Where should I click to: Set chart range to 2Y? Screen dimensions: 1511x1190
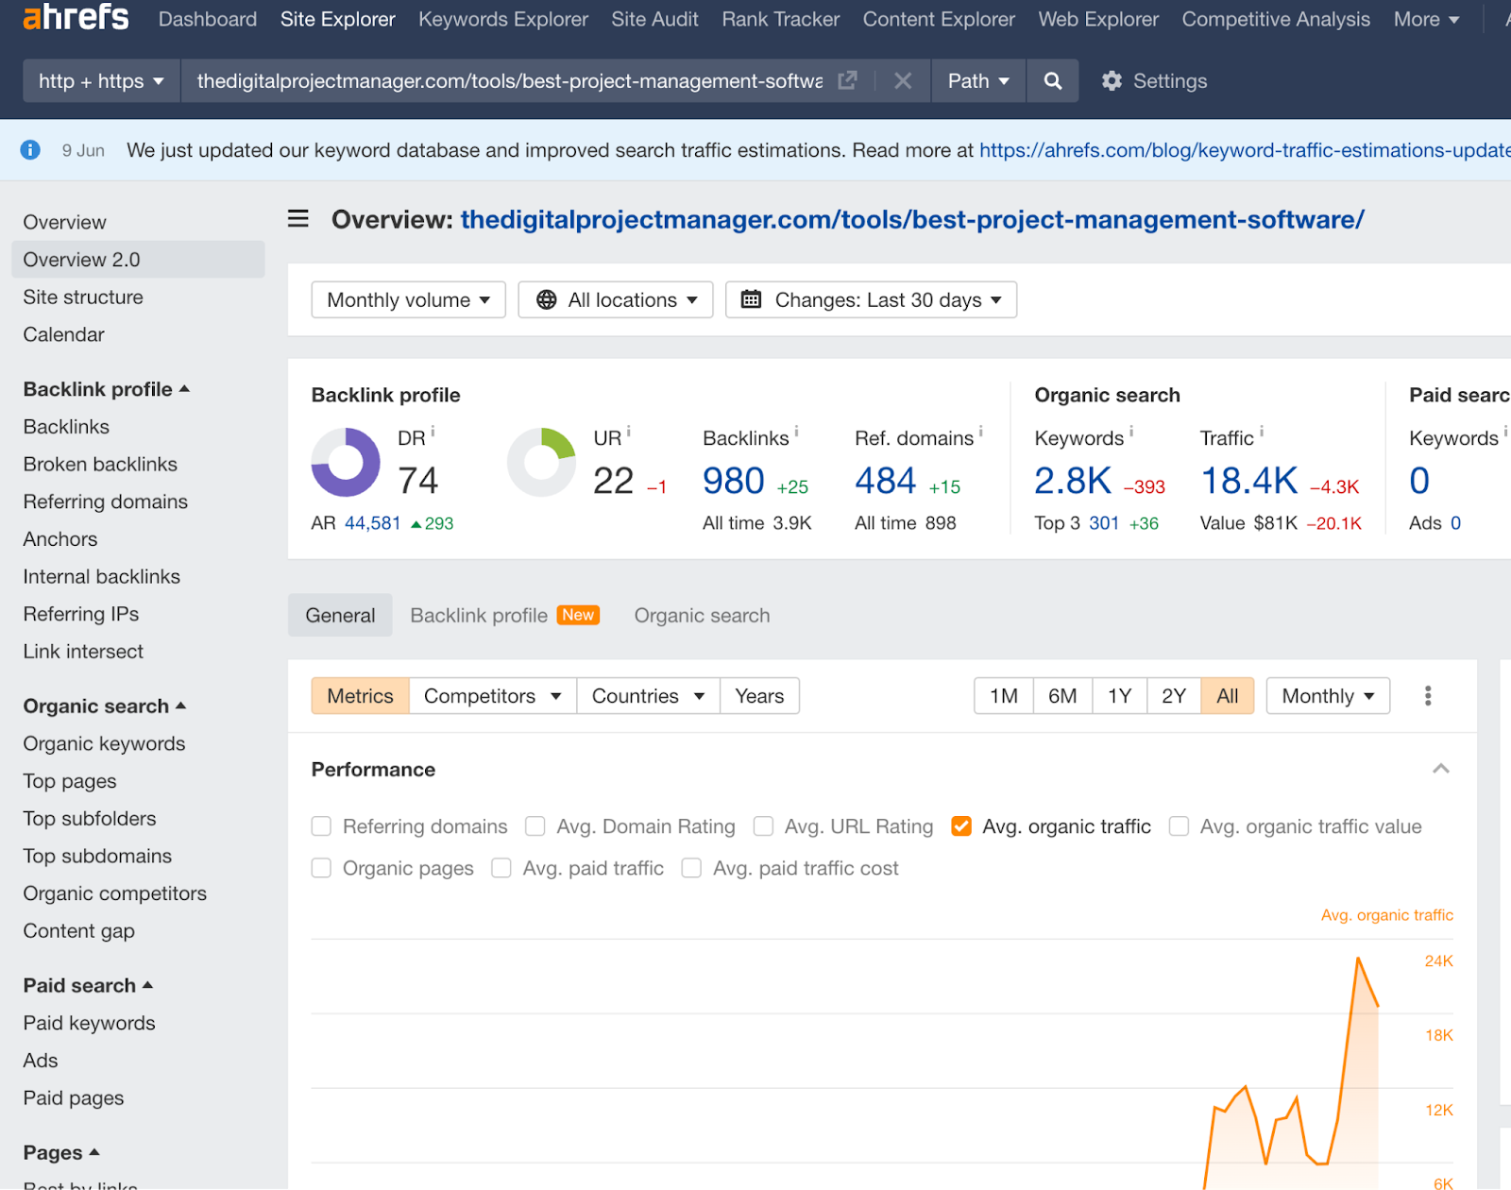coord(1174,696)
